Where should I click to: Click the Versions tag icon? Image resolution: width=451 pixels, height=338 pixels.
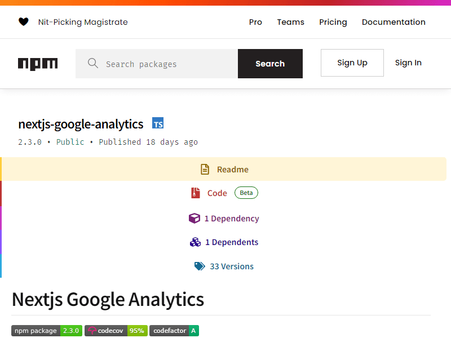(x=200, y=266)
